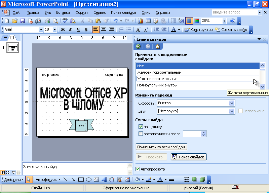Viewport: 269px width, 193px height.
Task: Open the Показ слайдов menu
Action: coord(123,12)
